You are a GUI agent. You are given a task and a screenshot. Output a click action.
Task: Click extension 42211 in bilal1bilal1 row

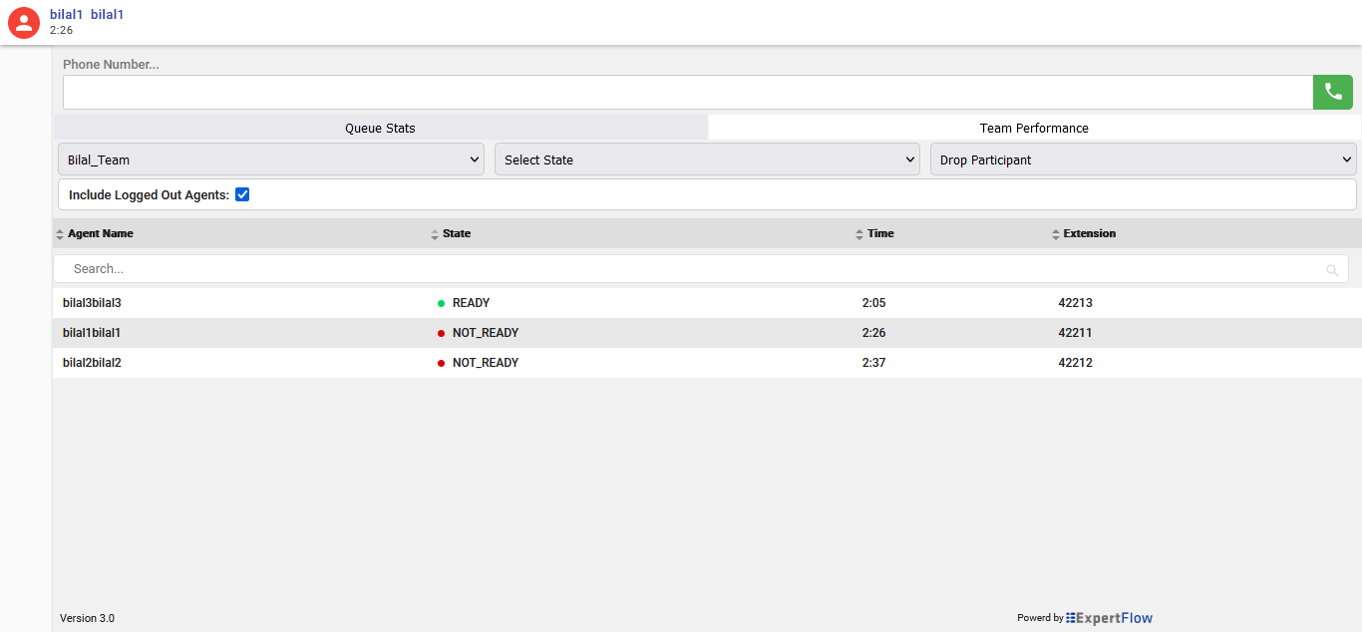coord(1075,333)
